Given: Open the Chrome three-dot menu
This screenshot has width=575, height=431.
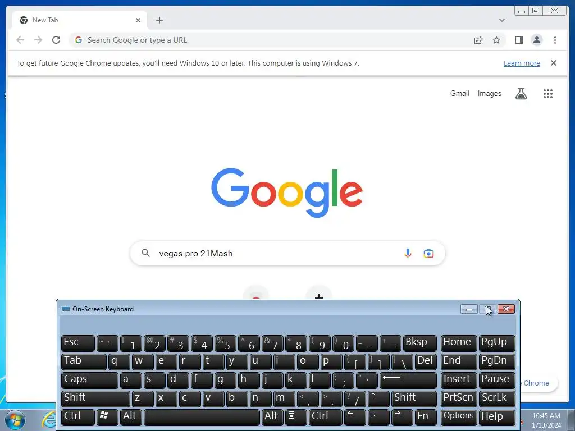Looking at the screenshot, I should point(555,40).
